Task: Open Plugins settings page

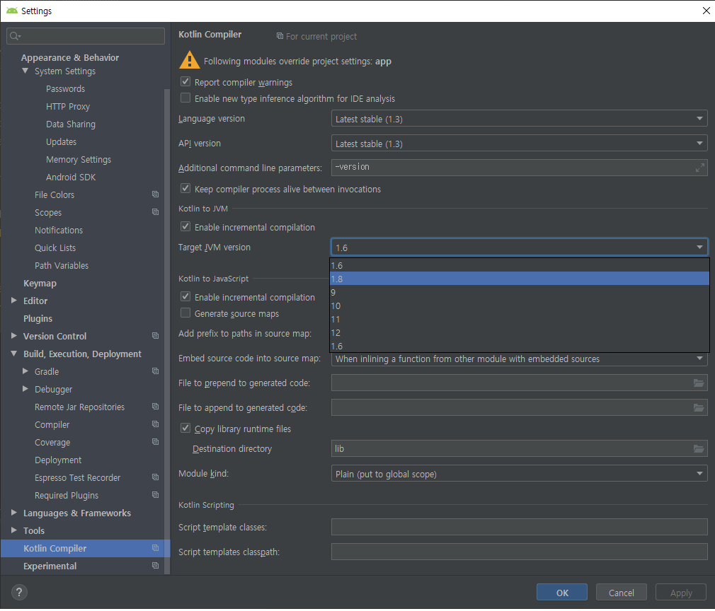Action: (x=38, y=318)
